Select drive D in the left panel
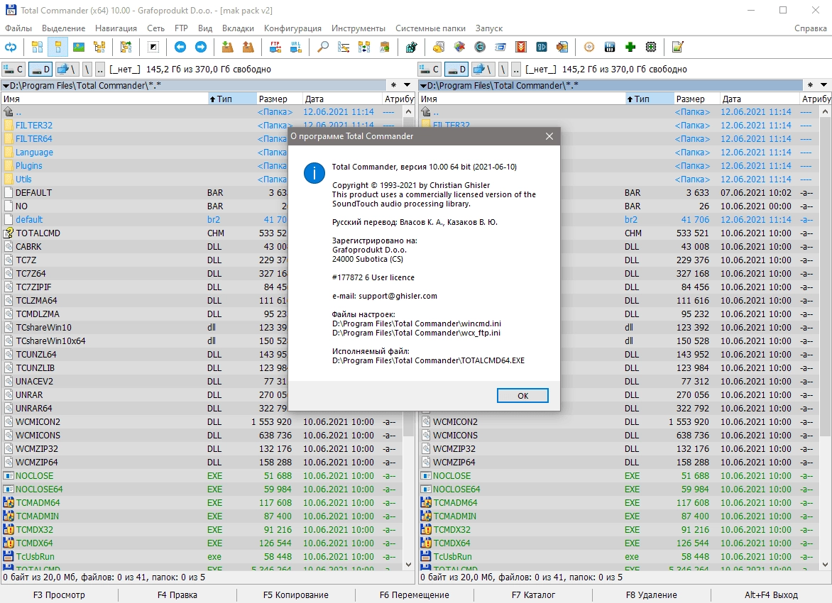The height and width of the screenshot is (603, 832). pyautogui.click(x=40, y=69)
